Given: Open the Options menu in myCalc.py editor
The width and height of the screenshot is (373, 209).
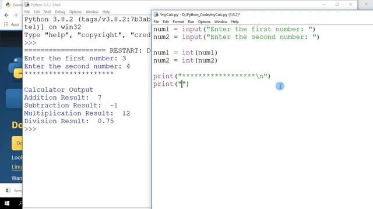Looking at the screenshot, I should pyautogui.click(x=204, y=22).
